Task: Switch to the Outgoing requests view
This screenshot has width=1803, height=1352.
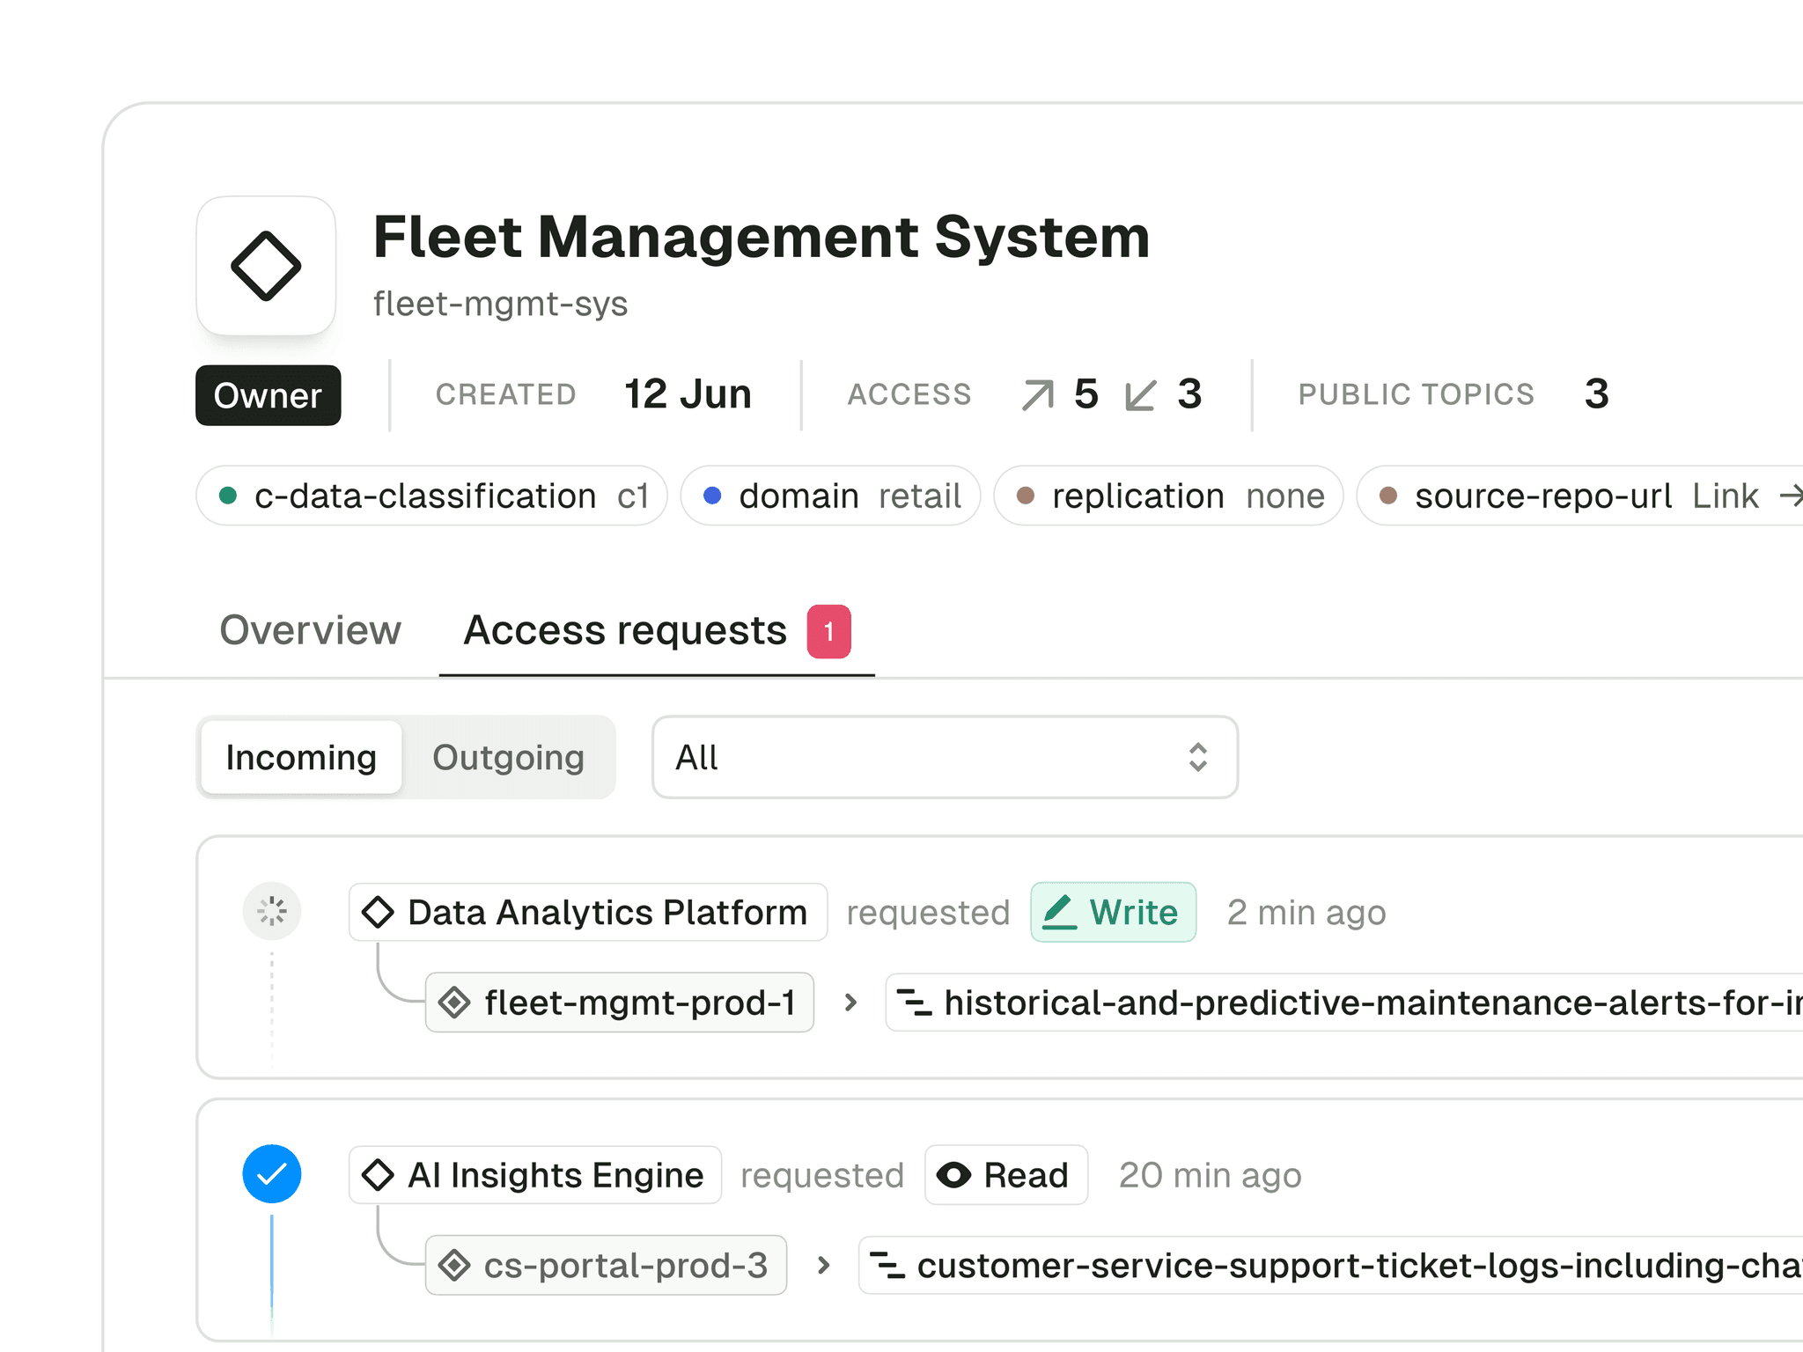Action: [508, 757]
